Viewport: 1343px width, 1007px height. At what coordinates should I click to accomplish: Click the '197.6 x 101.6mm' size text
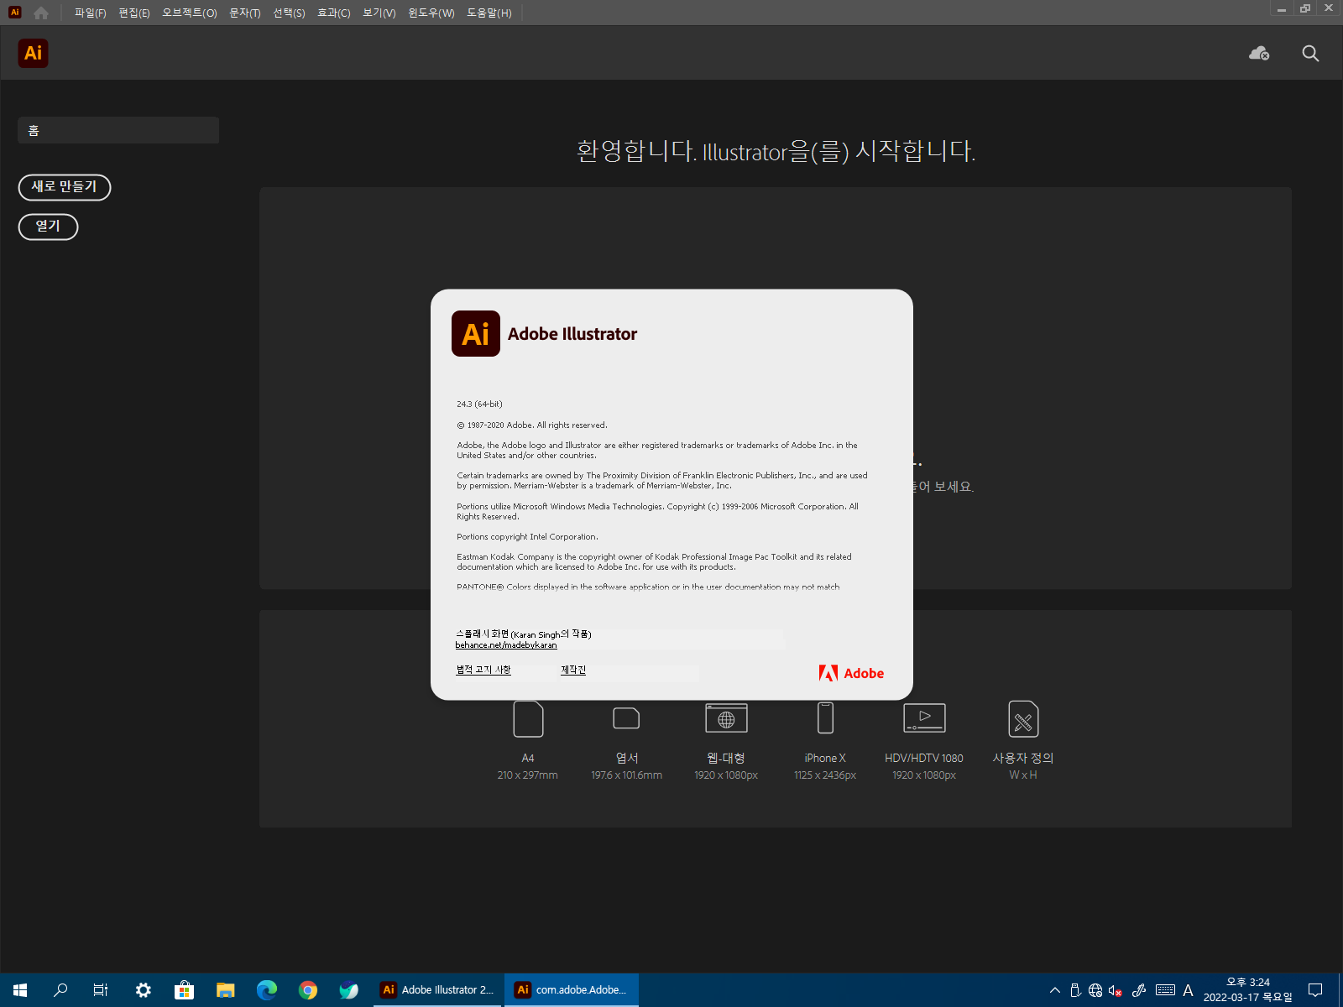click(626, 775)
